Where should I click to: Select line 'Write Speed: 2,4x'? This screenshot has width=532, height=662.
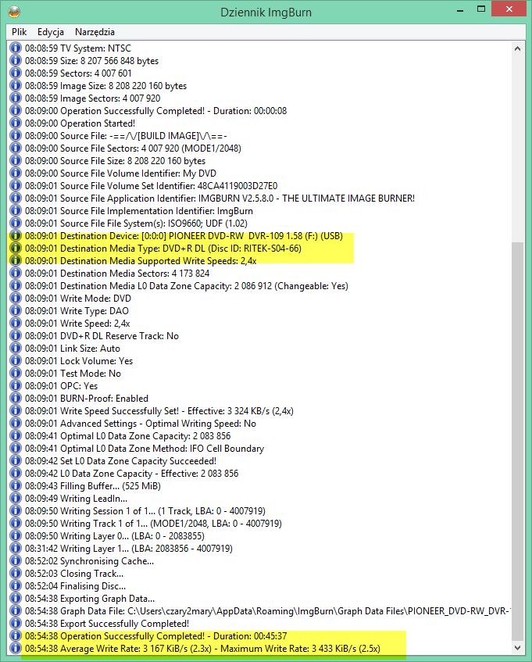click(x=77, y=324)
